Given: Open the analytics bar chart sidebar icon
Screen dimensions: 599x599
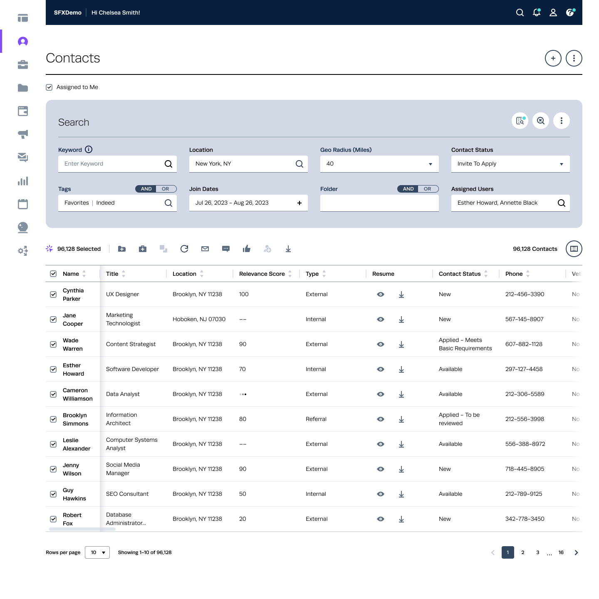Looking at the screenshot, I should 23,181.
